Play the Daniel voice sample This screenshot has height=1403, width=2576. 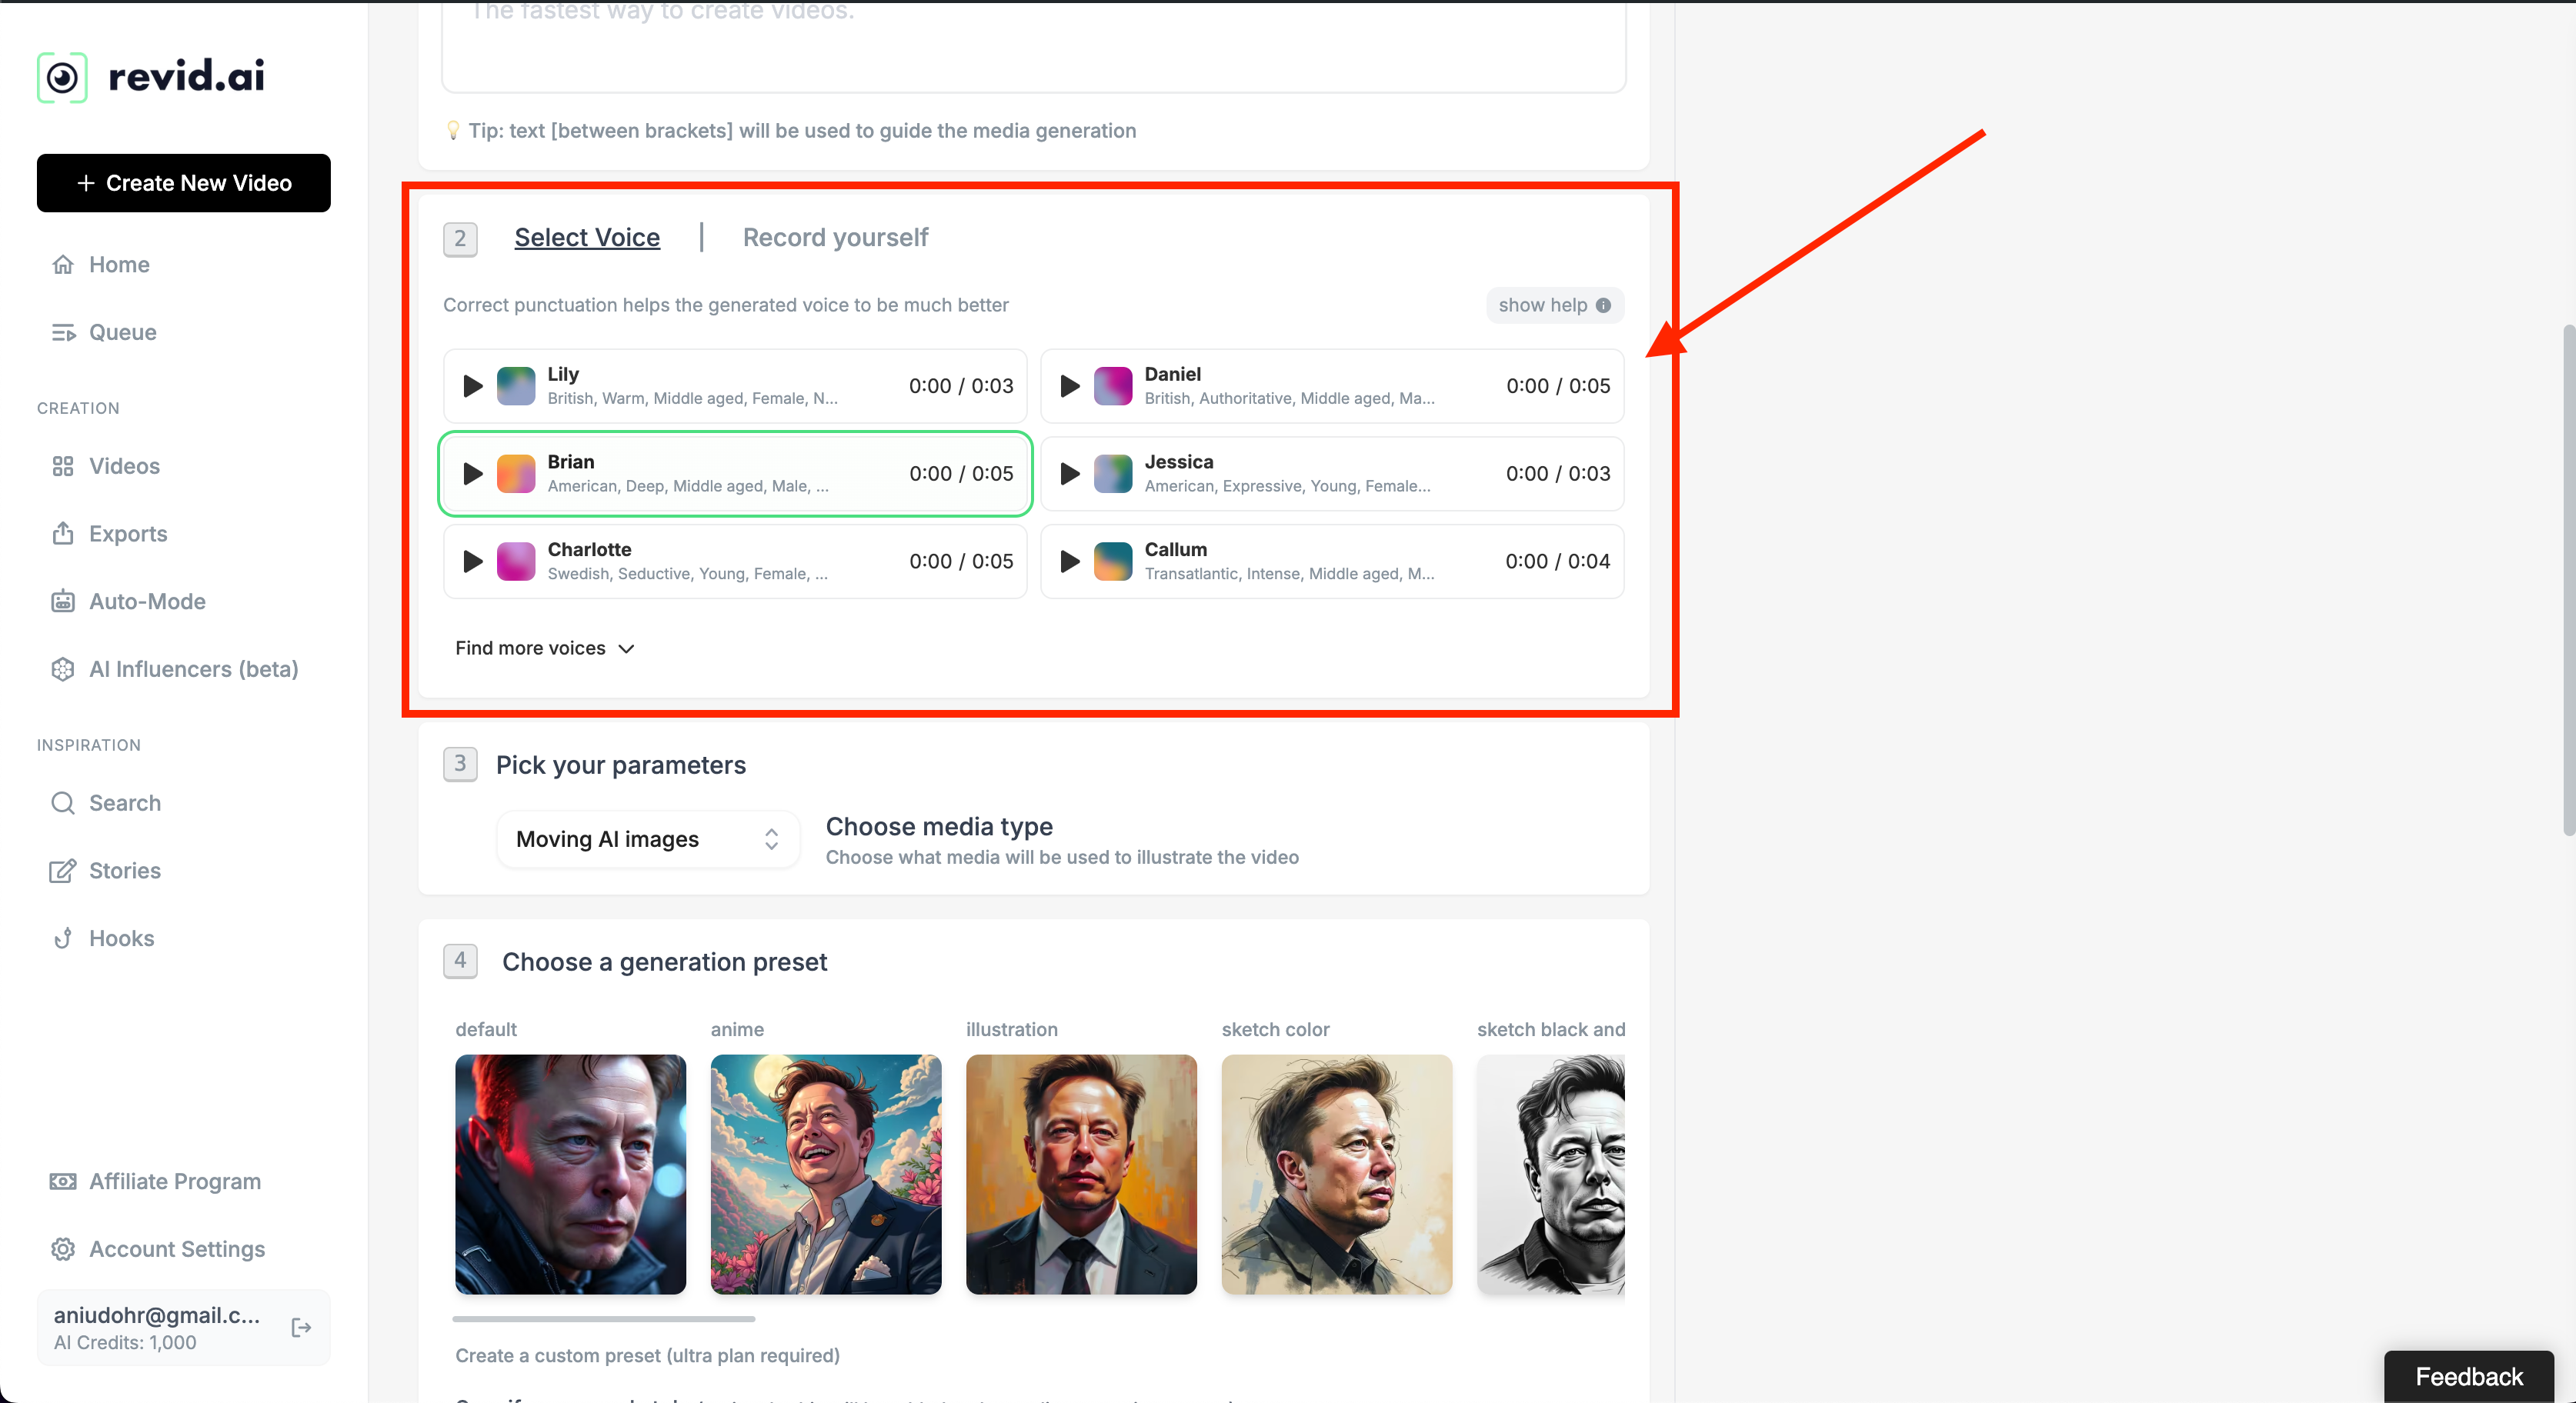pos(1069,386)
